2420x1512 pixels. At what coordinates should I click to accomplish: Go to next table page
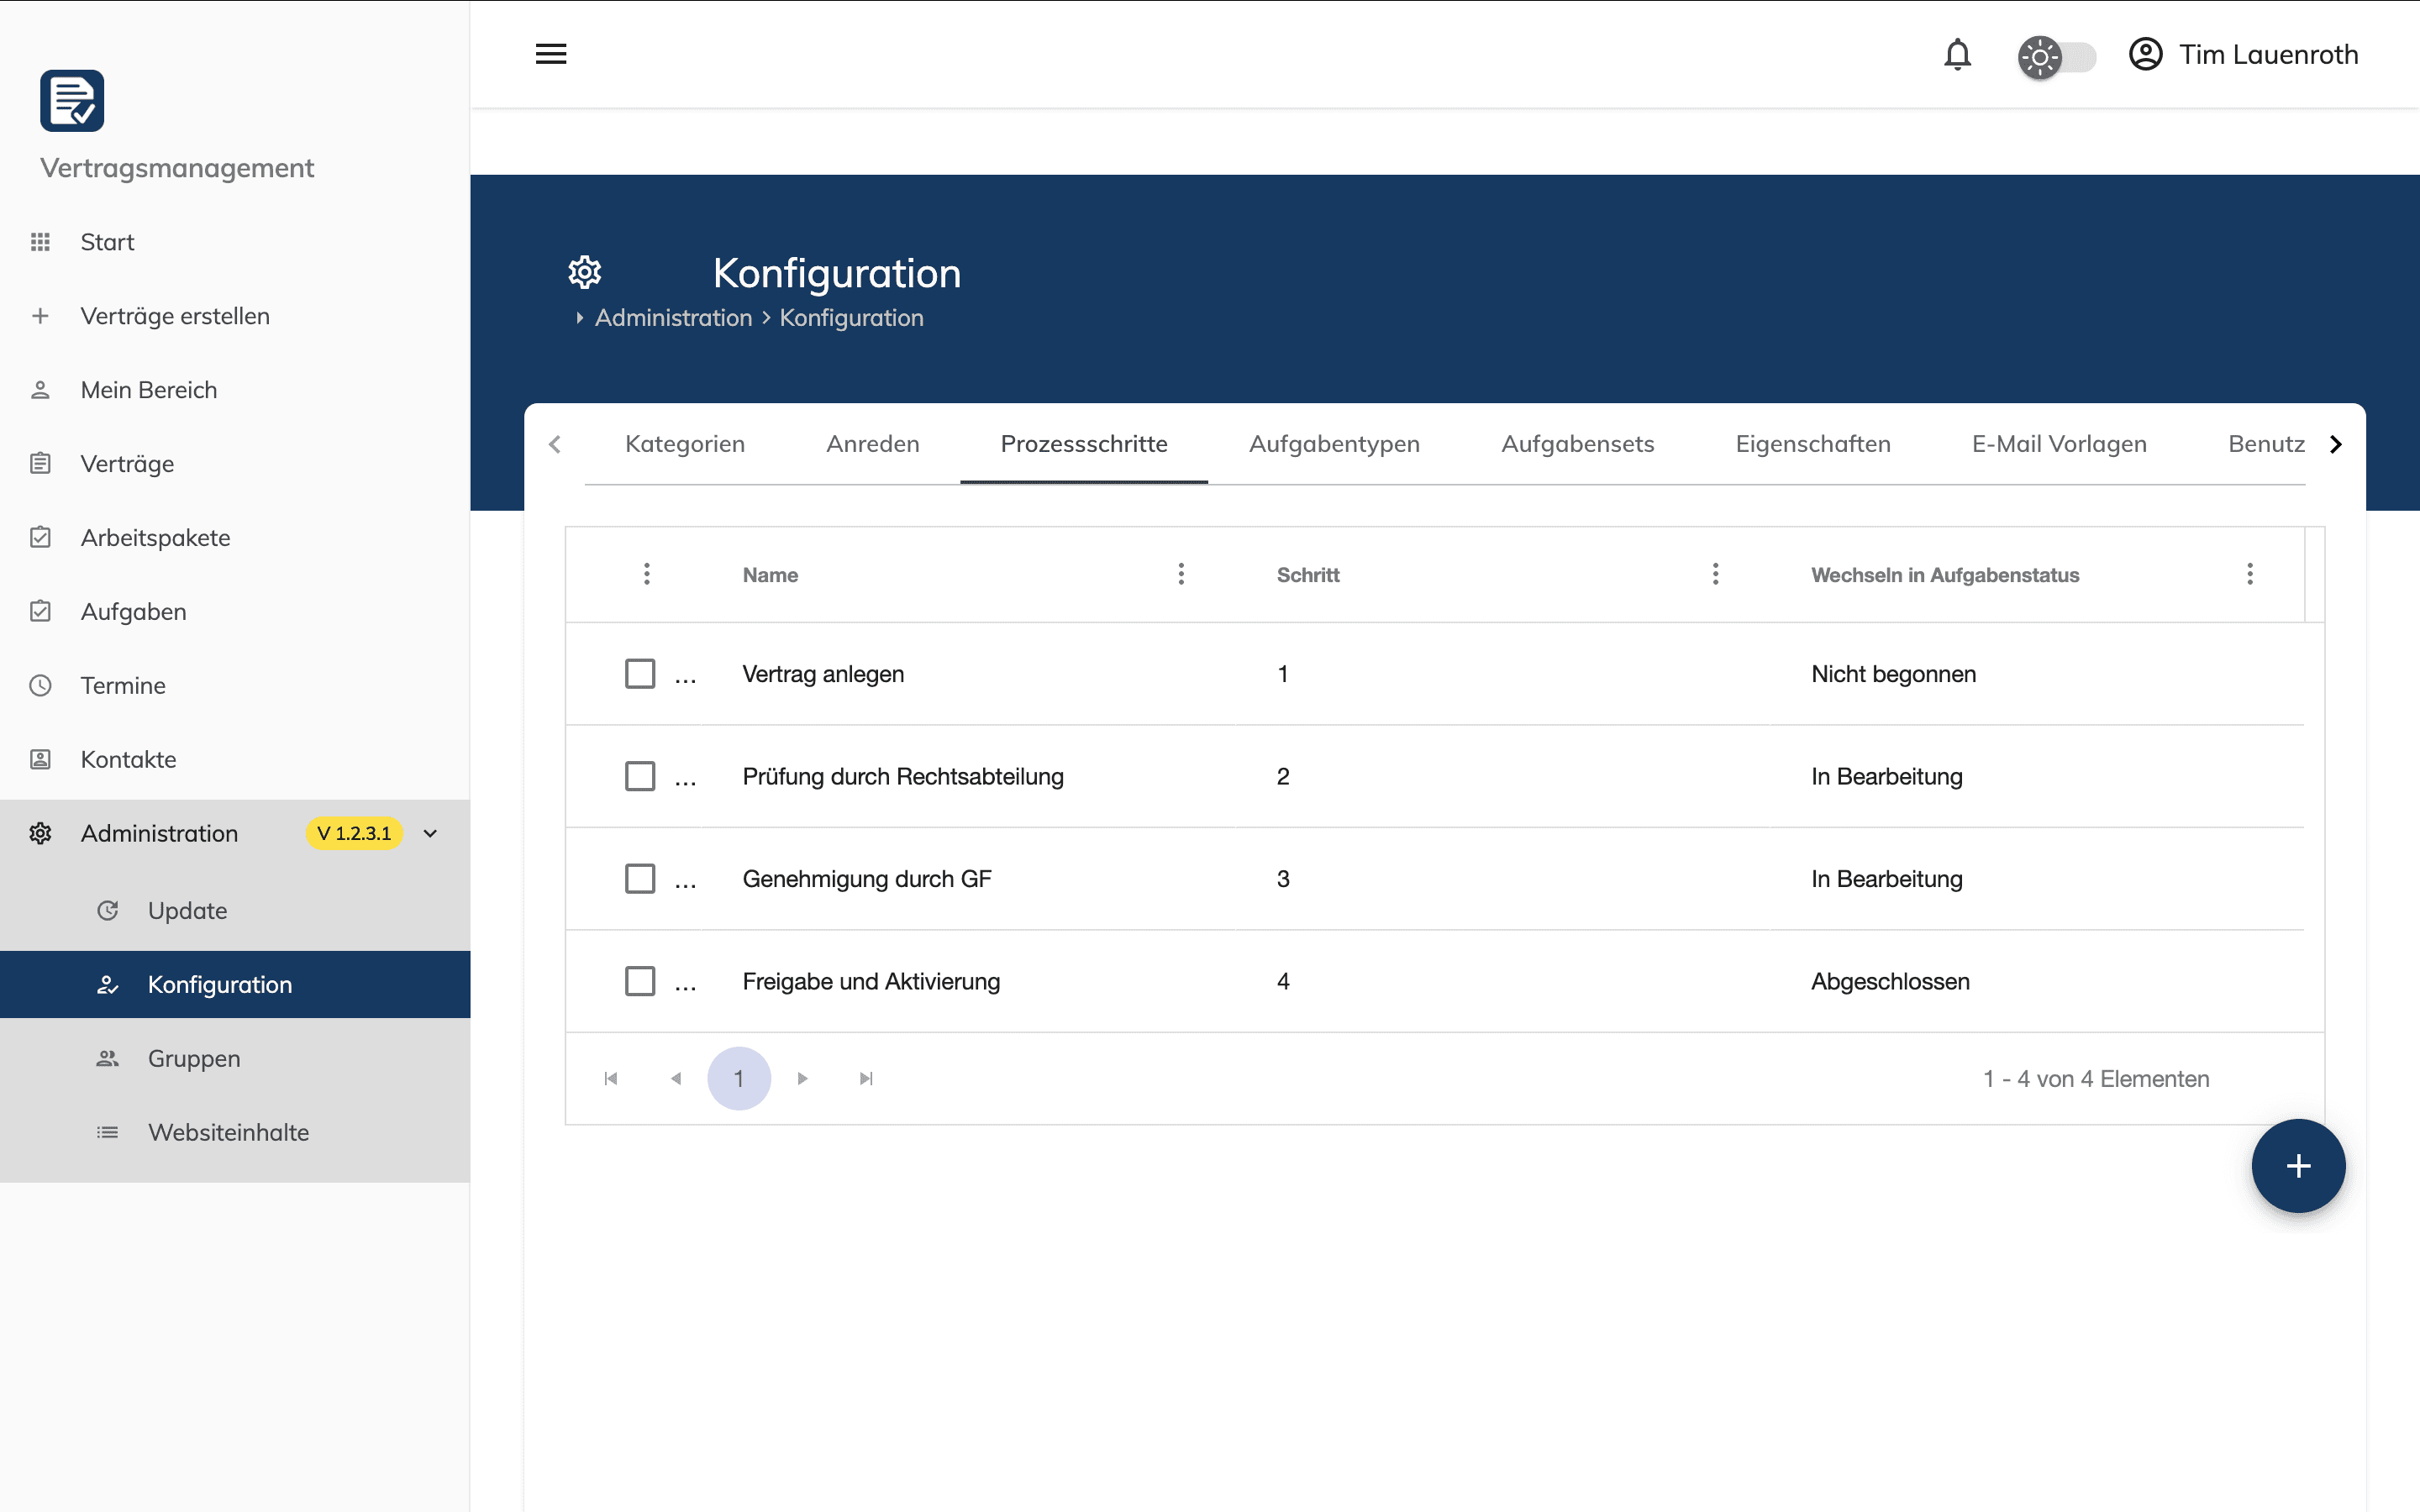click(802, 1079)
